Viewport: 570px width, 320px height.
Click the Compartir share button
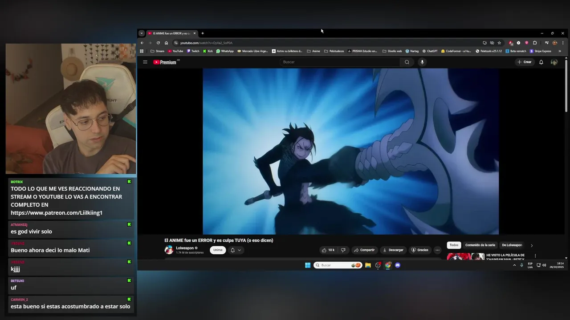364,250
